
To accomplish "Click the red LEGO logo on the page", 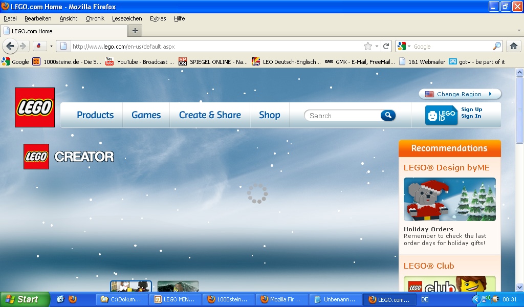I will pyautogui.click(x=35, y=107).
